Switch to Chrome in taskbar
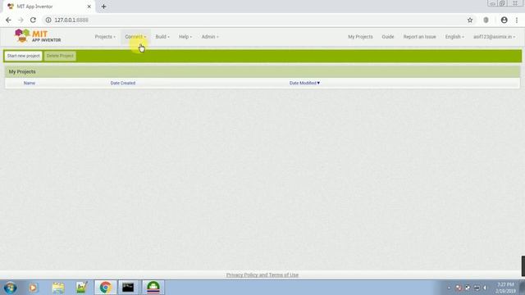This screenshot has height=295, width=525. tap(106, 288)
